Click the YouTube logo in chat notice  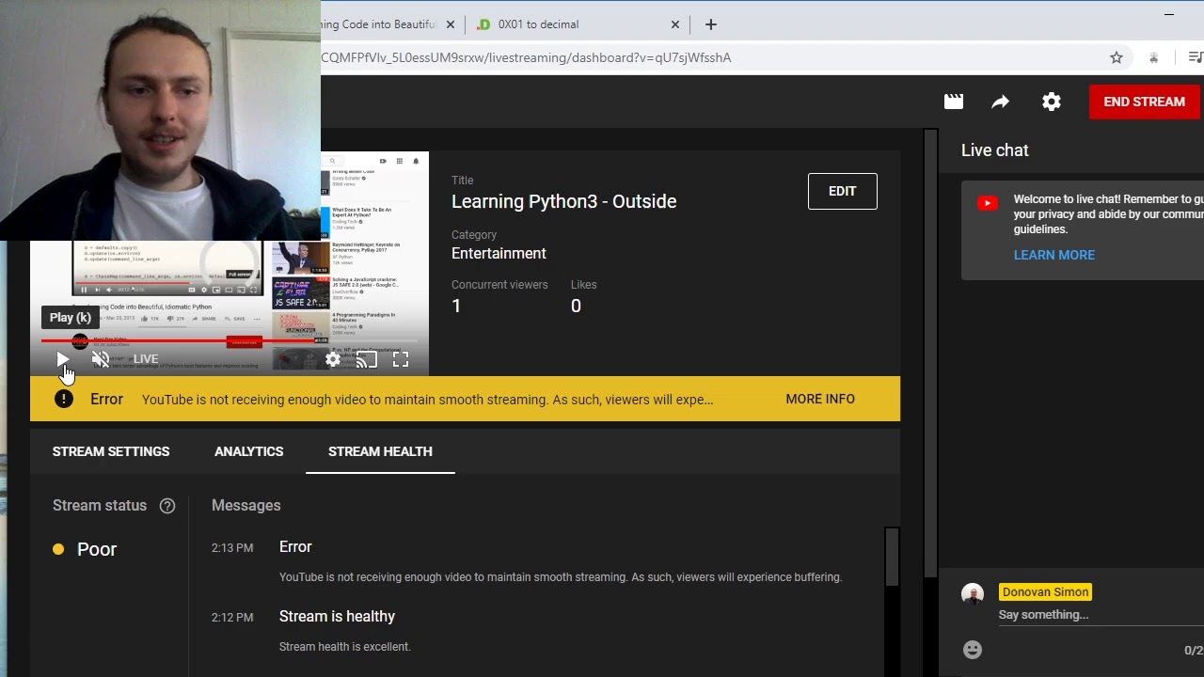click(988, 203)
